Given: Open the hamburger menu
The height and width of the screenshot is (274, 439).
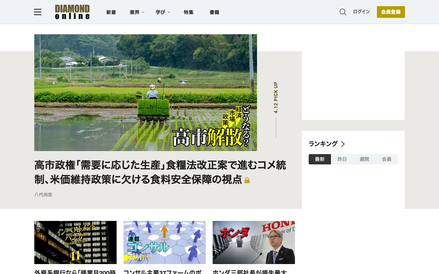Looking at the screenshot, I should [38, 12].
